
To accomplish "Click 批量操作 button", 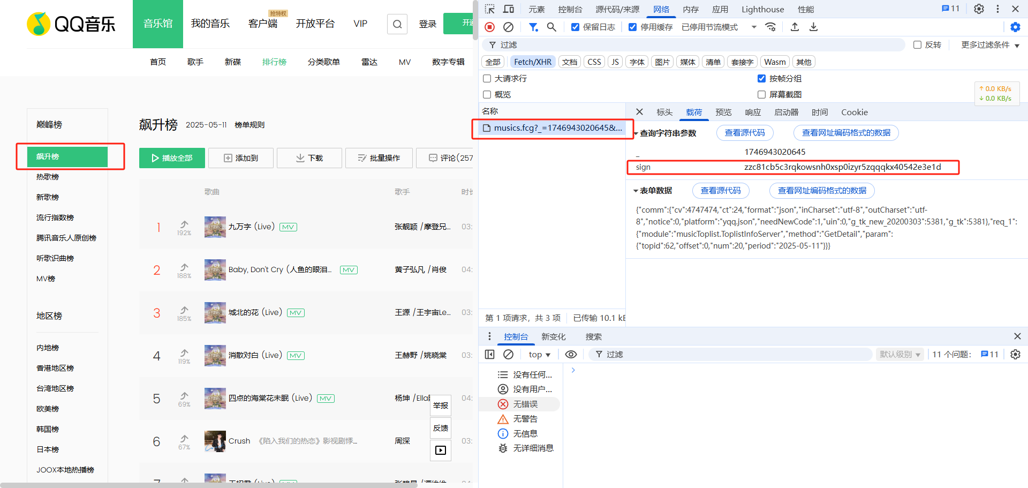I will [379, 158].
